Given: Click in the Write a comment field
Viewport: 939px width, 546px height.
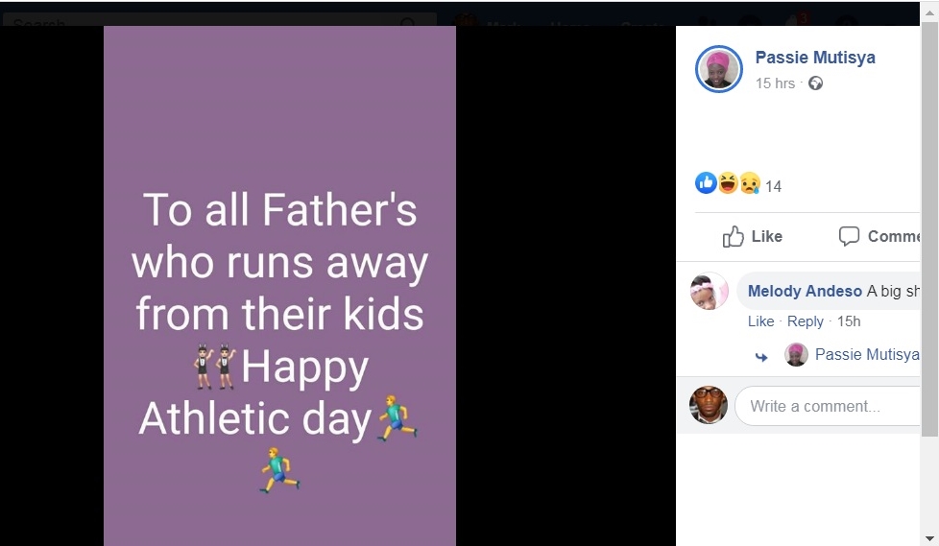Looking at the screenshot, I should click(x=828, y=406).
